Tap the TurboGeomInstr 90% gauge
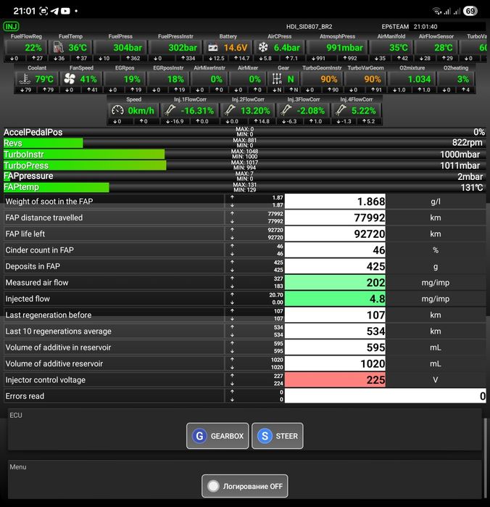 point(321,79)
